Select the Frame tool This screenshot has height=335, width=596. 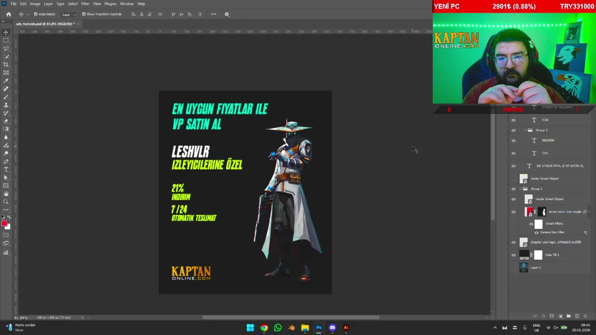coord(6,72)
